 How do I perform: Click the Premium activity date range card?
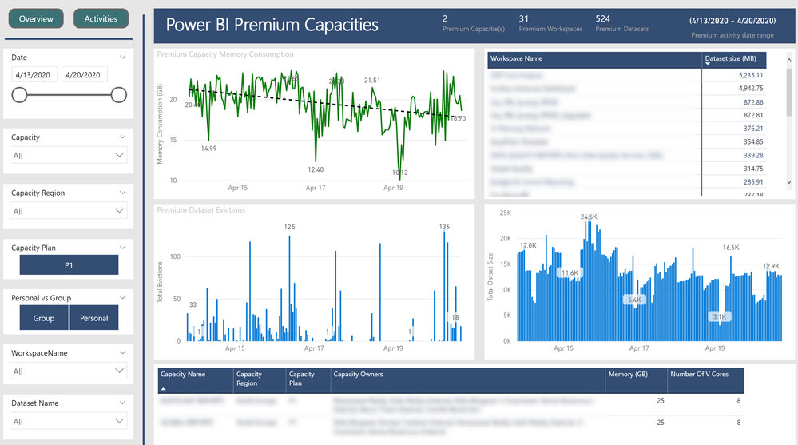732,27
